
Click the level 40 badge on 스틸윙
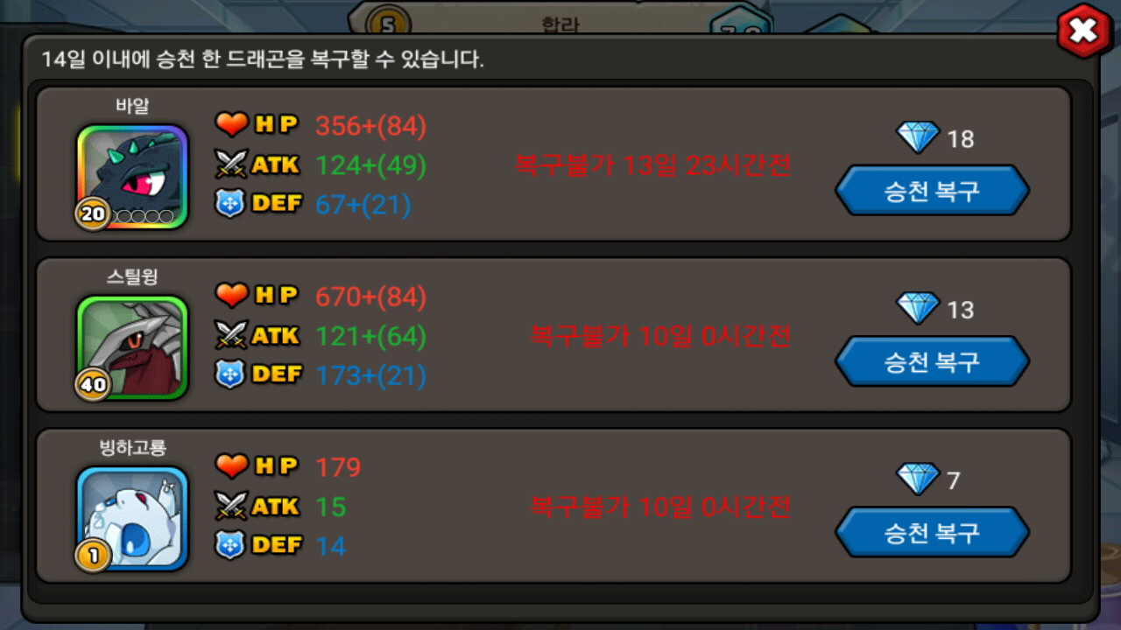[x=93, y=384]
